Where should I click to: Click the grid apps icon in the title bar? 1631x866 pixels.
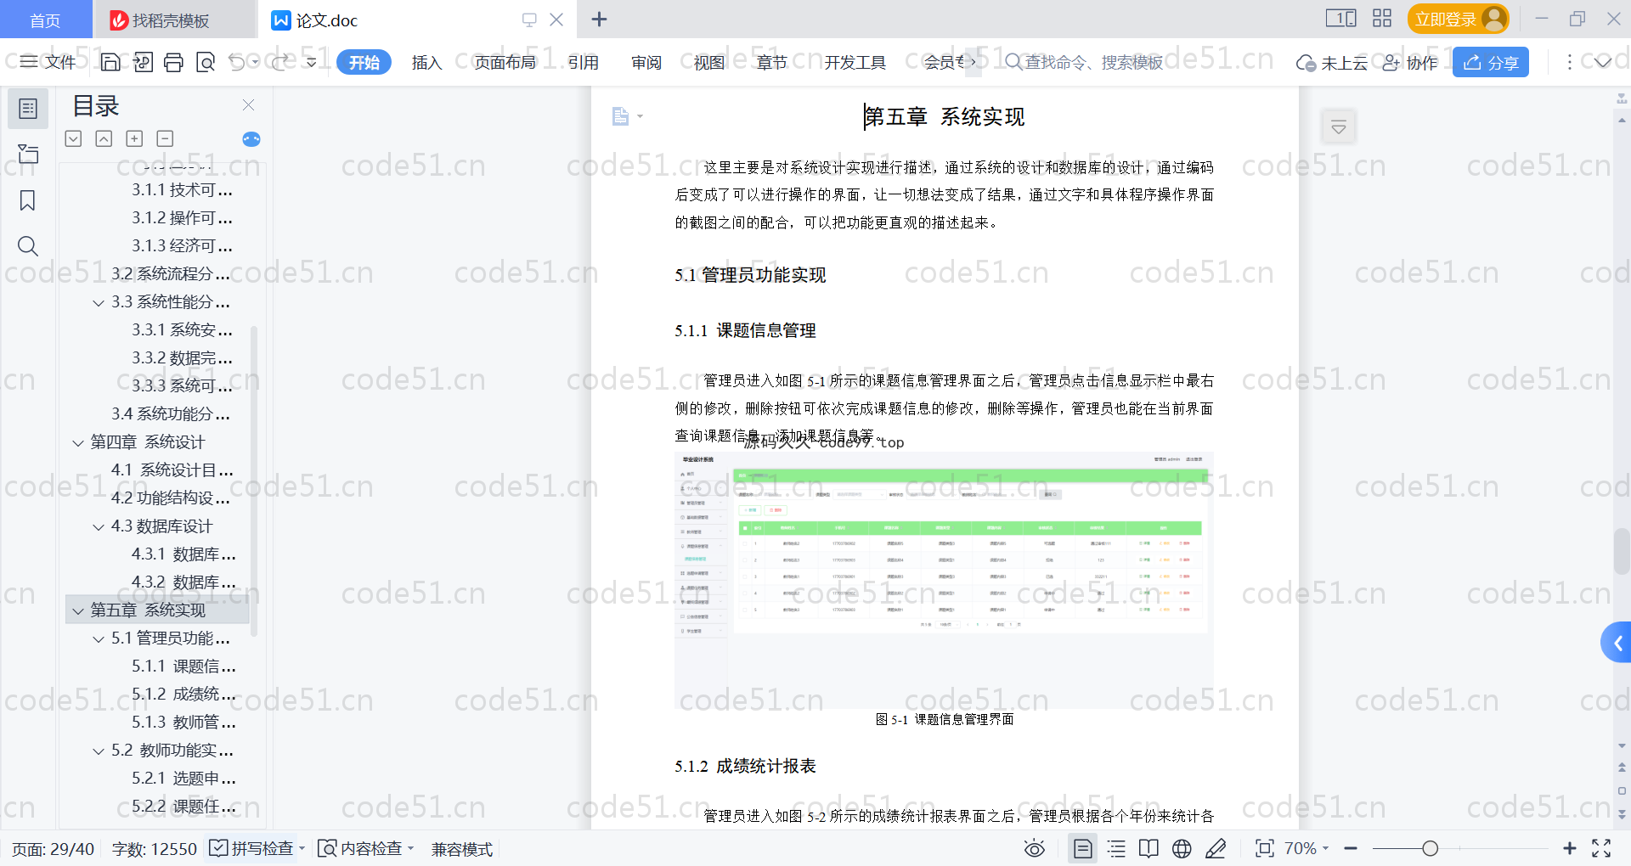1382,19
